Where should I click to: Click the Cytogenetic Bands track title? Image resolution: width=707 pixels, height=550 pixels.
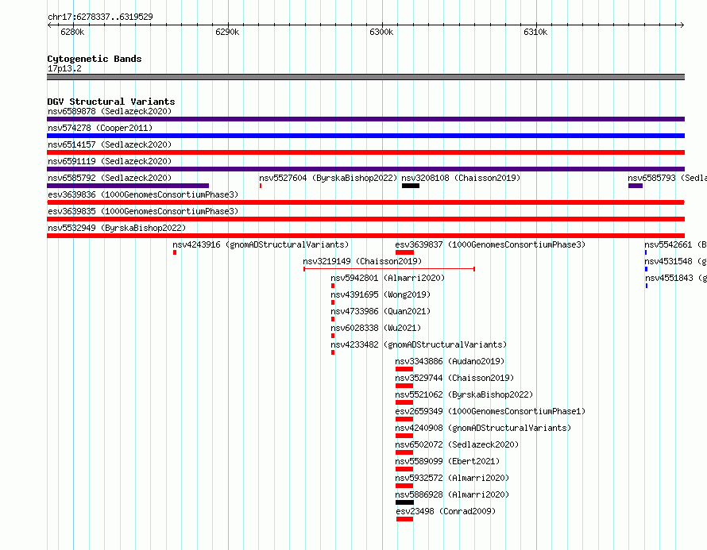[95, 59]
